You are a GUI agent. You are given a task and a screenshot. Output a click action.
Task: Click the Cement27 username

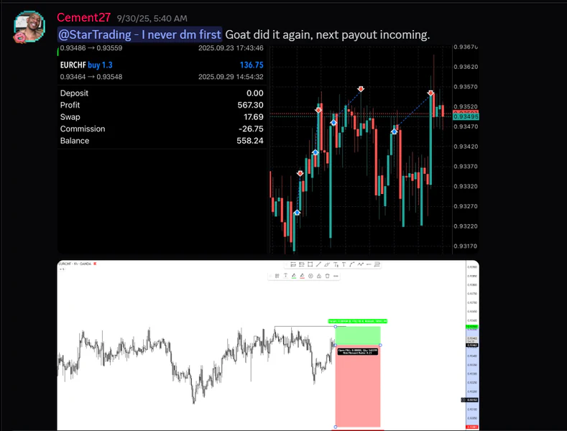pyautogui.click(x=83, y=17)
